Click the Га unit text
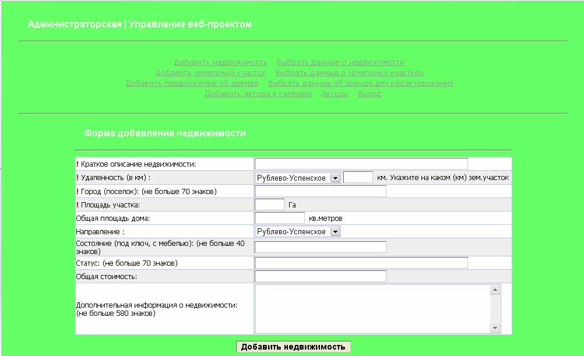The width and height of the screenshot is (584, 356). (292, 205)
